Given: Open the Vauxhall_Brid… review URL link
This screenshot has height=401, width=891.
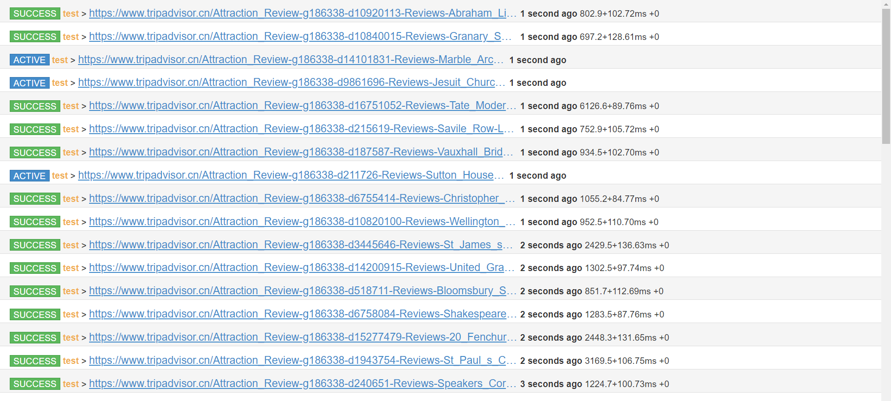Looking at the screenshot, I should (x=301, y=152).
